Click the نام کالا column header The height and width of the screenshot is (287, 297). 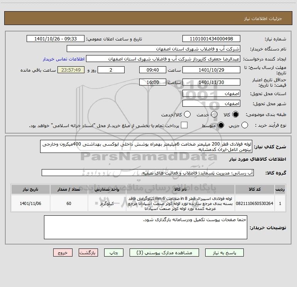181,189
